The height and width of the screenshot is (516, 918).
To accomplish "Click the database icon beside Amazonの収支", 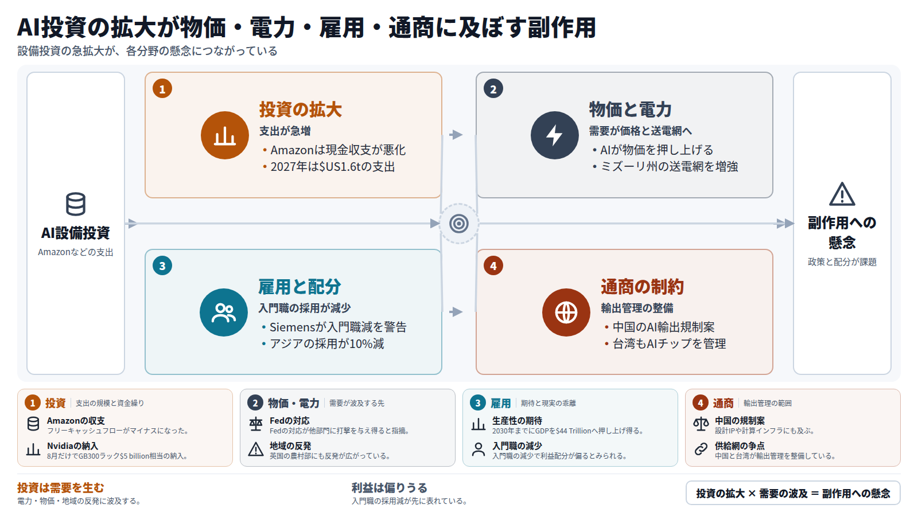I will (33, 424).
